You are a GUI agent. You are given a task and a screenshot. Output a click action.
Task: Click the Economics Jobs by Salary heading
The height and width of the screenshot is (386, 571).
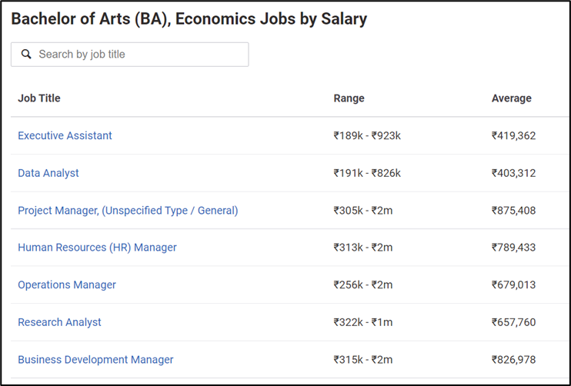pos(272,19)
